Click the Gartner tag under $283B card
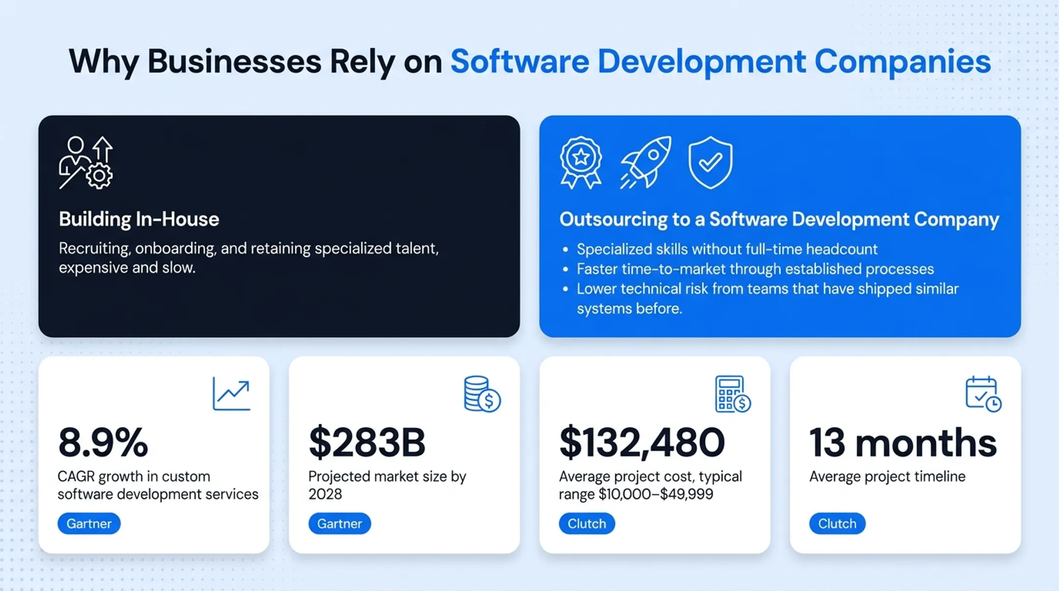The image size is (1059, 591). (x=339, y=523)
